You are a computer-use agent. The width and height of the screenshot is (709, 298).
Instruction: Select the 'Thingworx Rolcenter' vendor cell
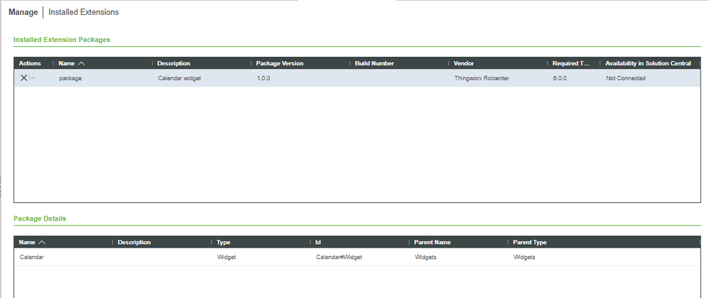point(482,78)
